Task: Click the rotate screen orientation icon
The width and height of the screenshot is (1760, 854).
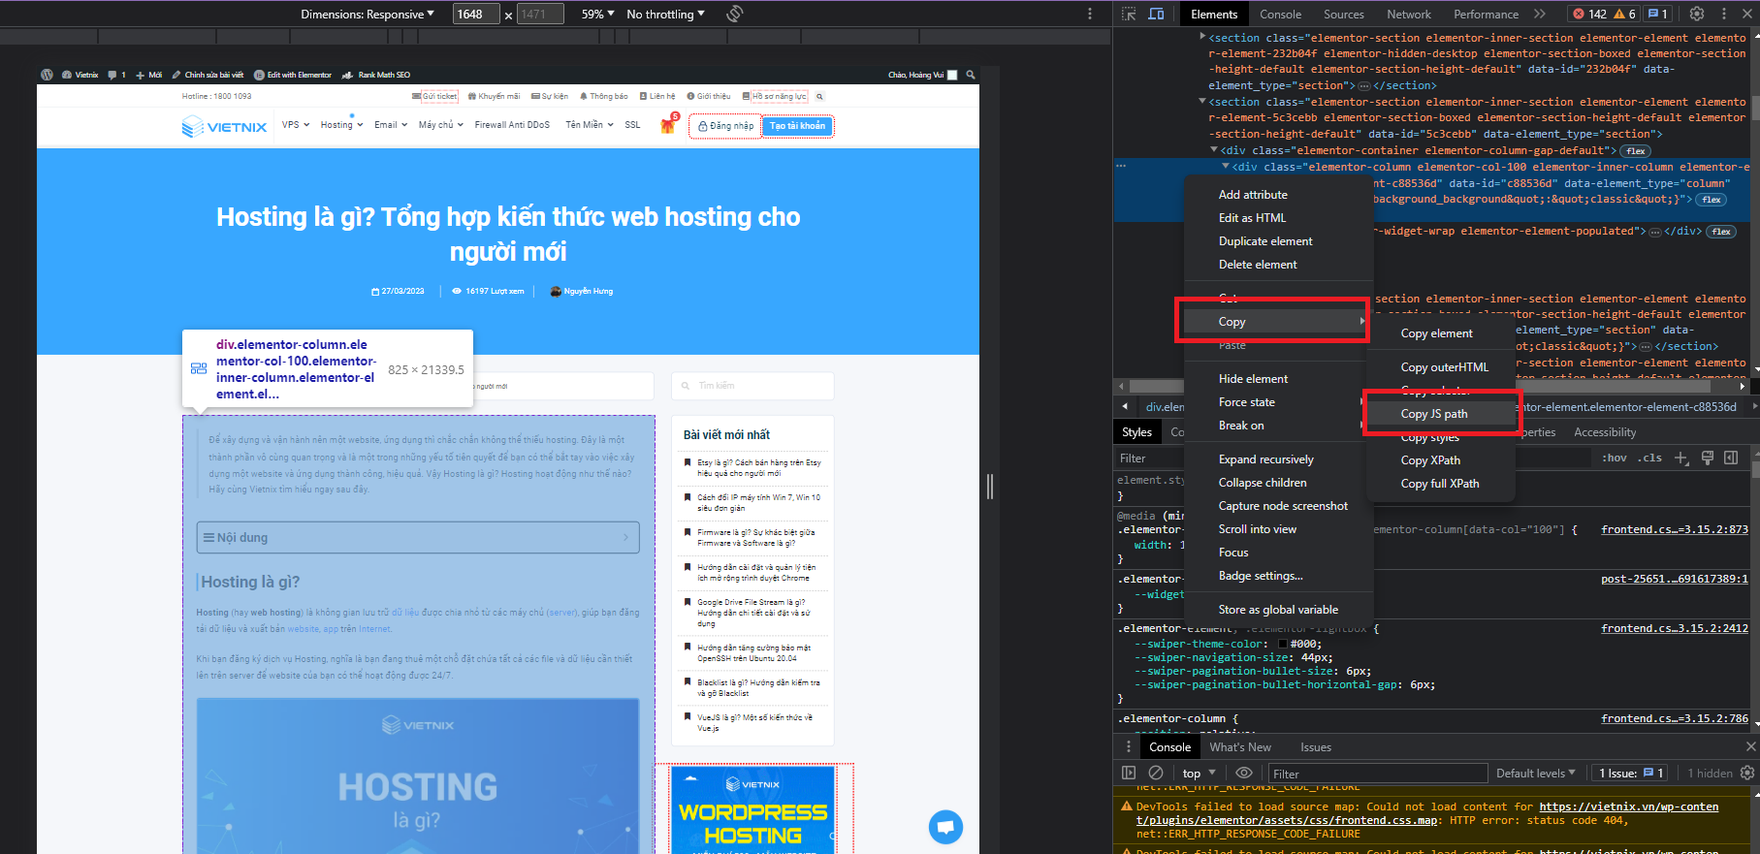Action: [x=735, y=14]
